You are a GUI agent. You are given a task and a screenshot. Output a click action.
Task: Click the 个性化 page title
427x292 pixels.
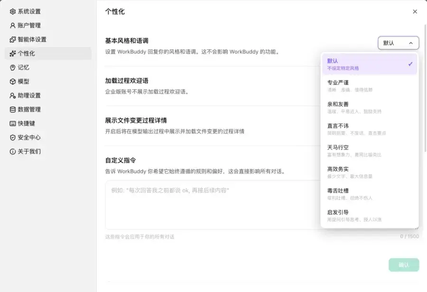(115, 11)
